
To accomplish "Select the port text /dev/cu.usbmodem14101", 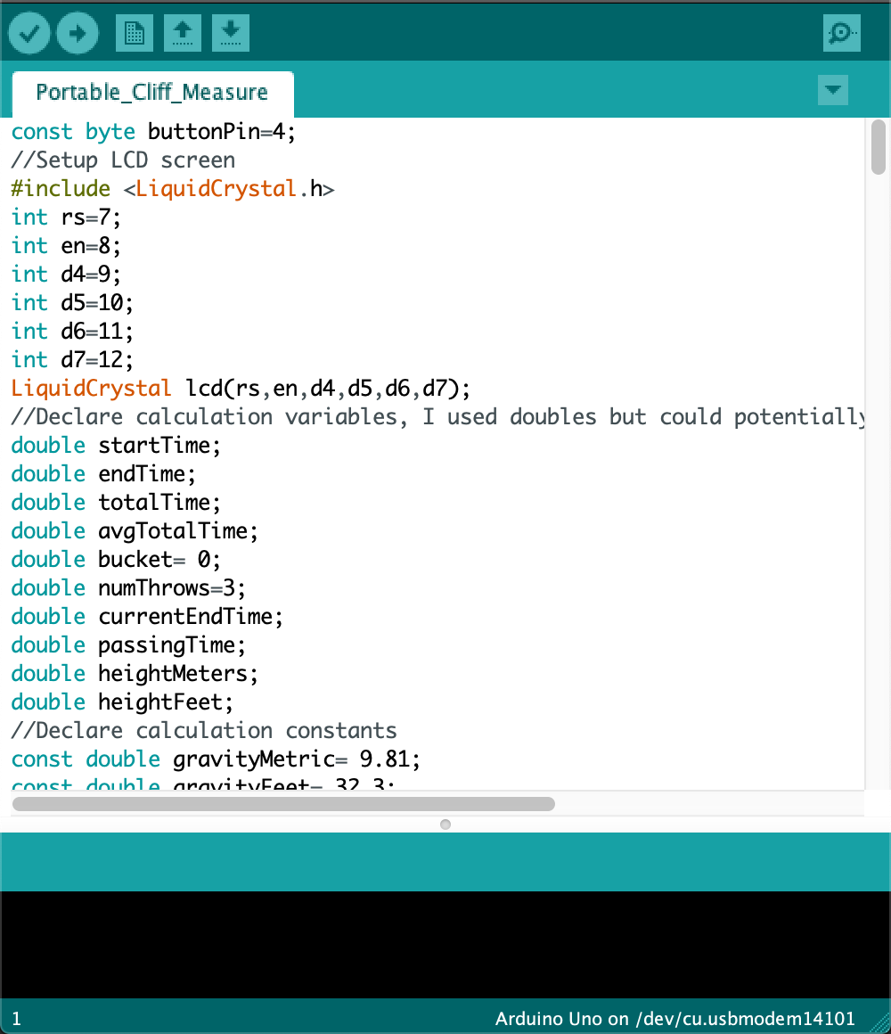I will (x=742, y=1018).
